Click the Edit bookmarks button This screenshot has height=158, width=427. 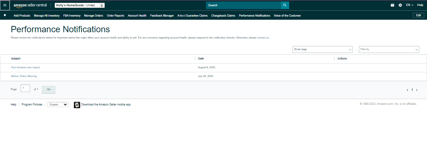(419, 15)
